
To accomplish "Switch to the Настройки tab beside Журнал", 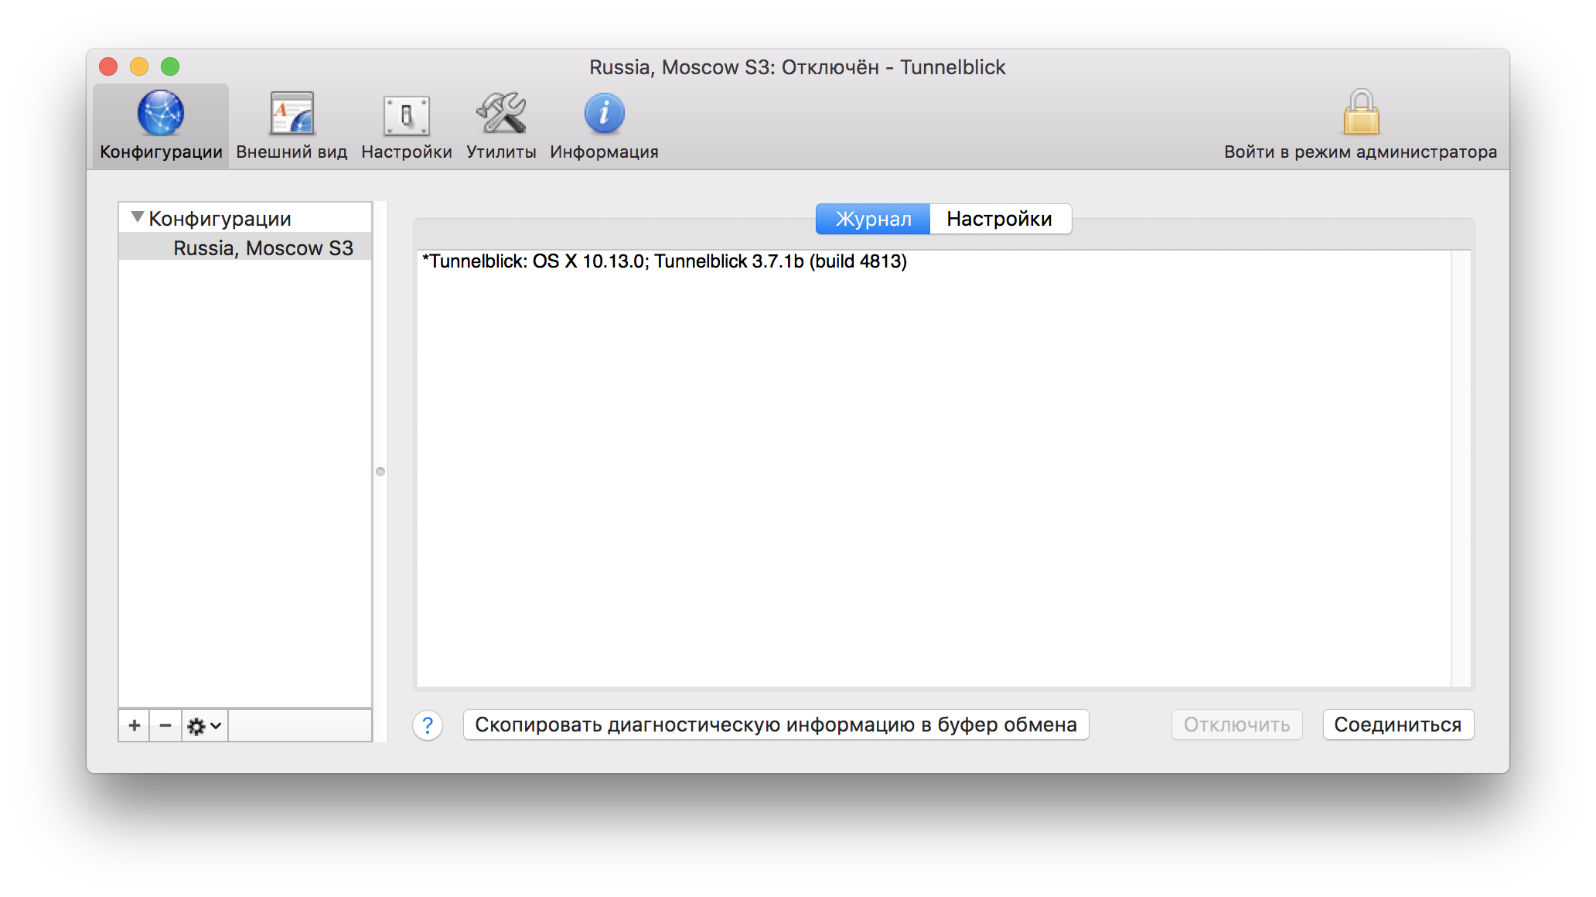I will (x=1000, y=219).
